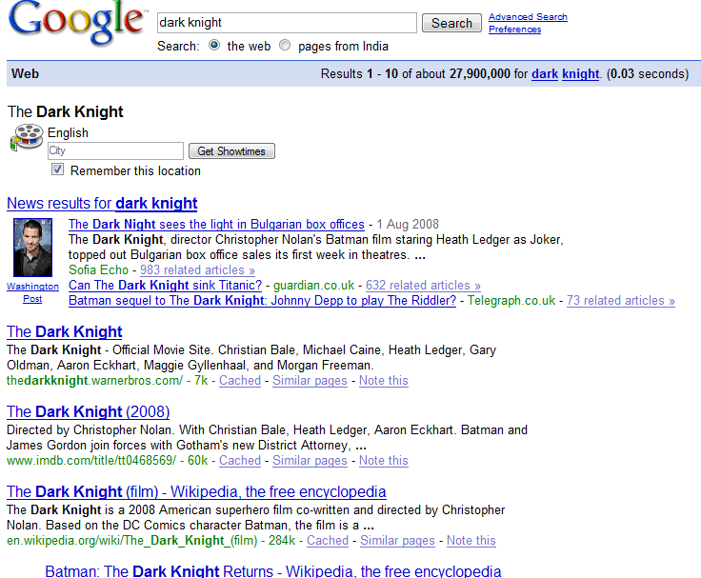This screenshot has height=578, width=701.
Task: Click Note this for en.wikipedia.org result
Action: tap(471, 541)
